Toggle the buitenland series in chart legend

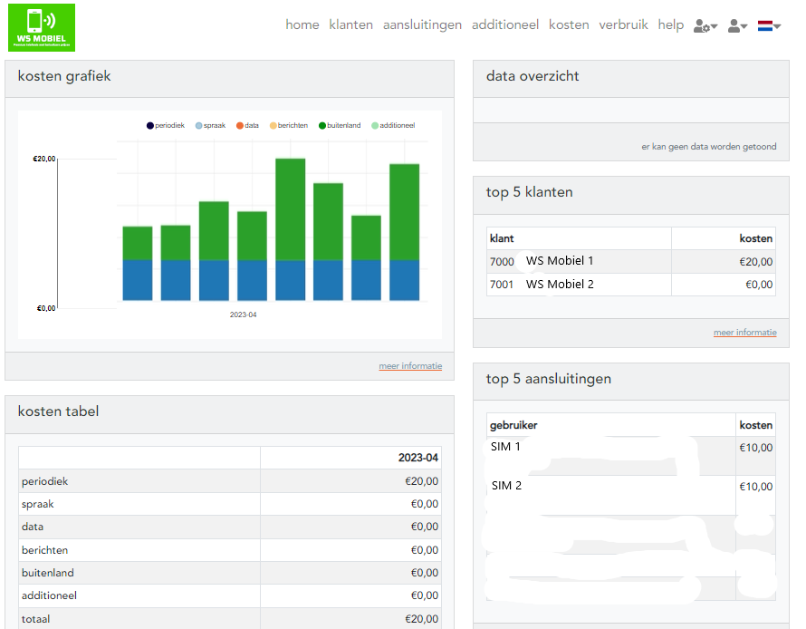[340, 125]
